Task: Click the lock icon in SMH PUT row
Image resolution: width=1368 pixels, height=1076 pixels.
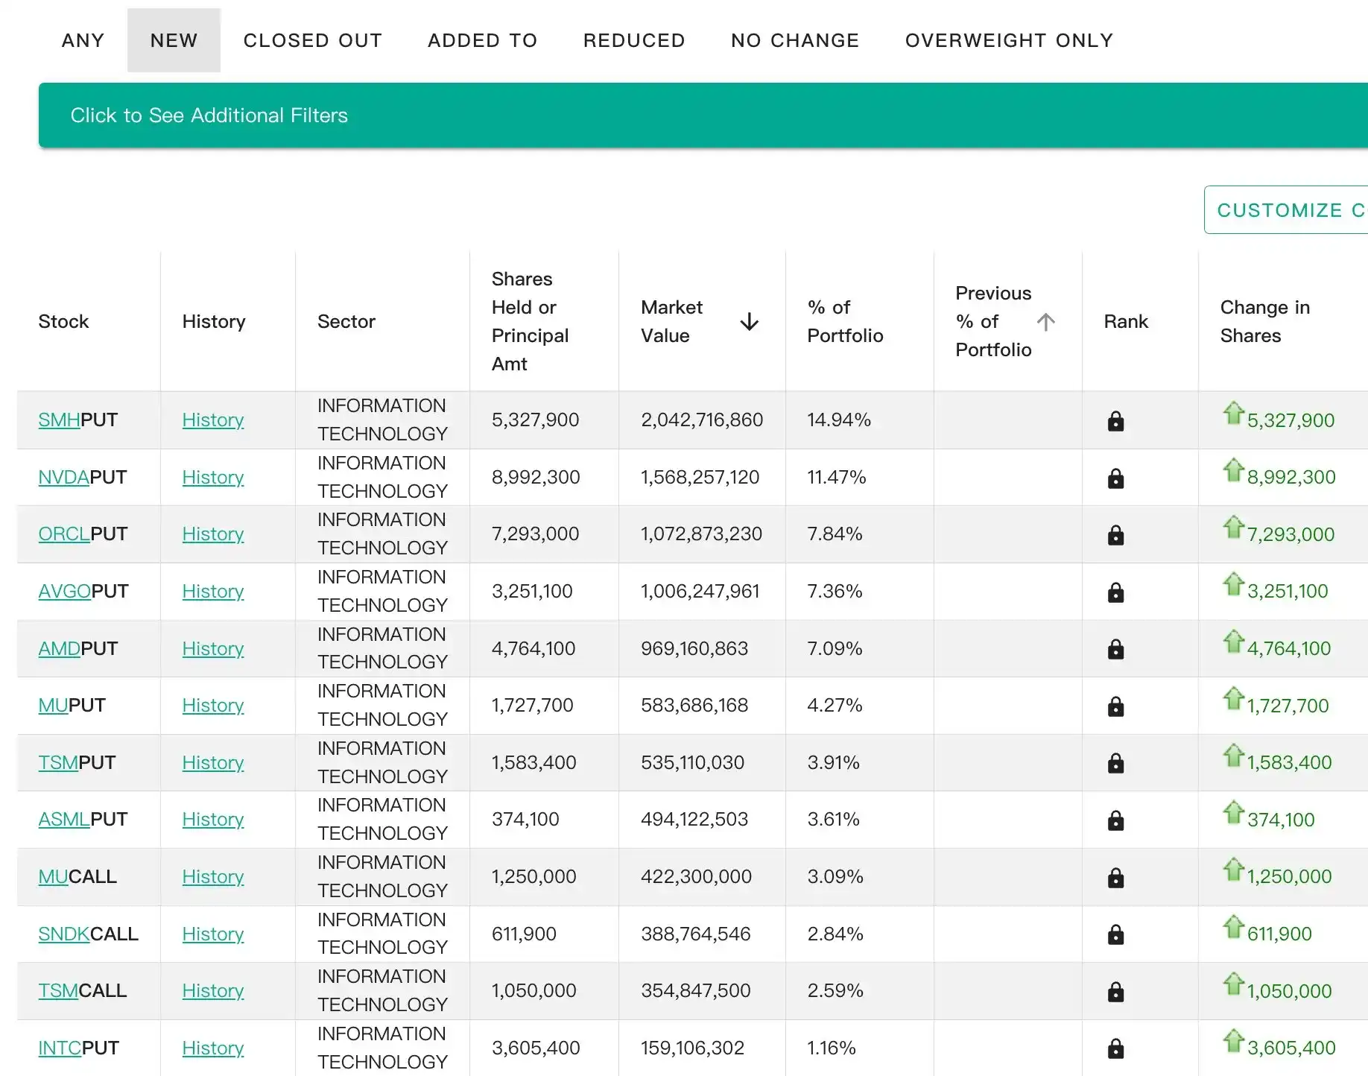Action: pyautogui.click(x=1115, y=421)
